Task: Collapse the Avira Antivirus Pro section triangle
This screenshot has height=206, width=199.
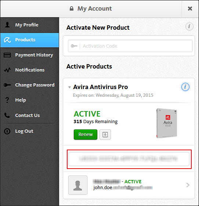Action: (69, 87)
